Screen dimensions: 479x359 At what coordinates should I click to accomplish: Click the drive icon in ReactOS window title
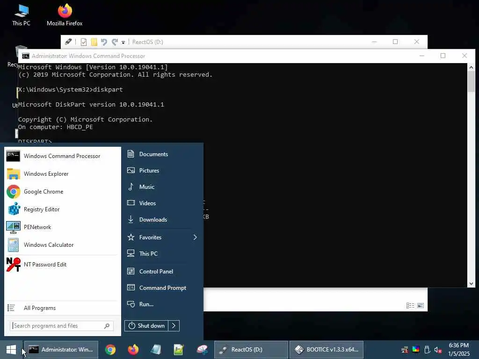coord(68,42)
